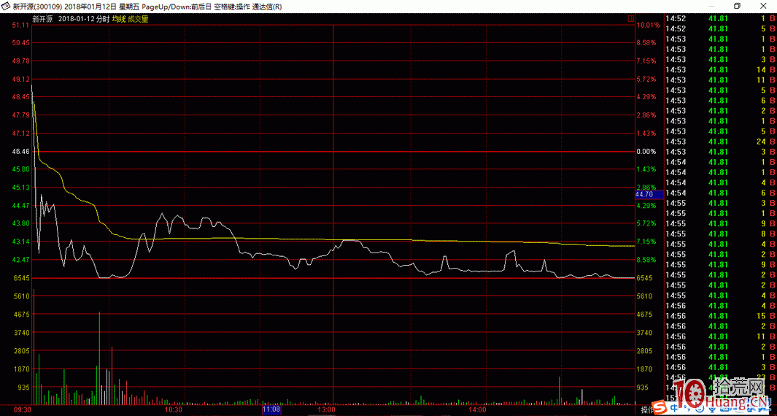
Task: Click the 44.70 crosshair price box
Action: point(649,194)
